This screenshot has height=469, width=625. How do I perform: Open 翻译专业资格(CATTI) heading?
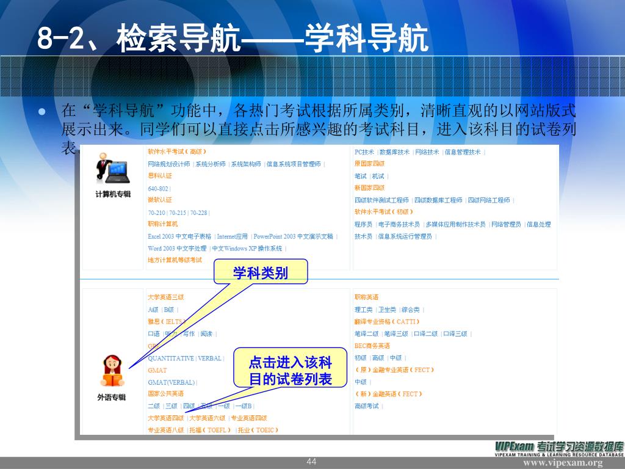386,321
